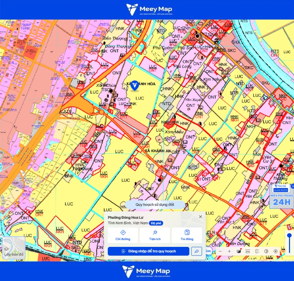
Task: Click the share arrow button
Action: (196, 251)
